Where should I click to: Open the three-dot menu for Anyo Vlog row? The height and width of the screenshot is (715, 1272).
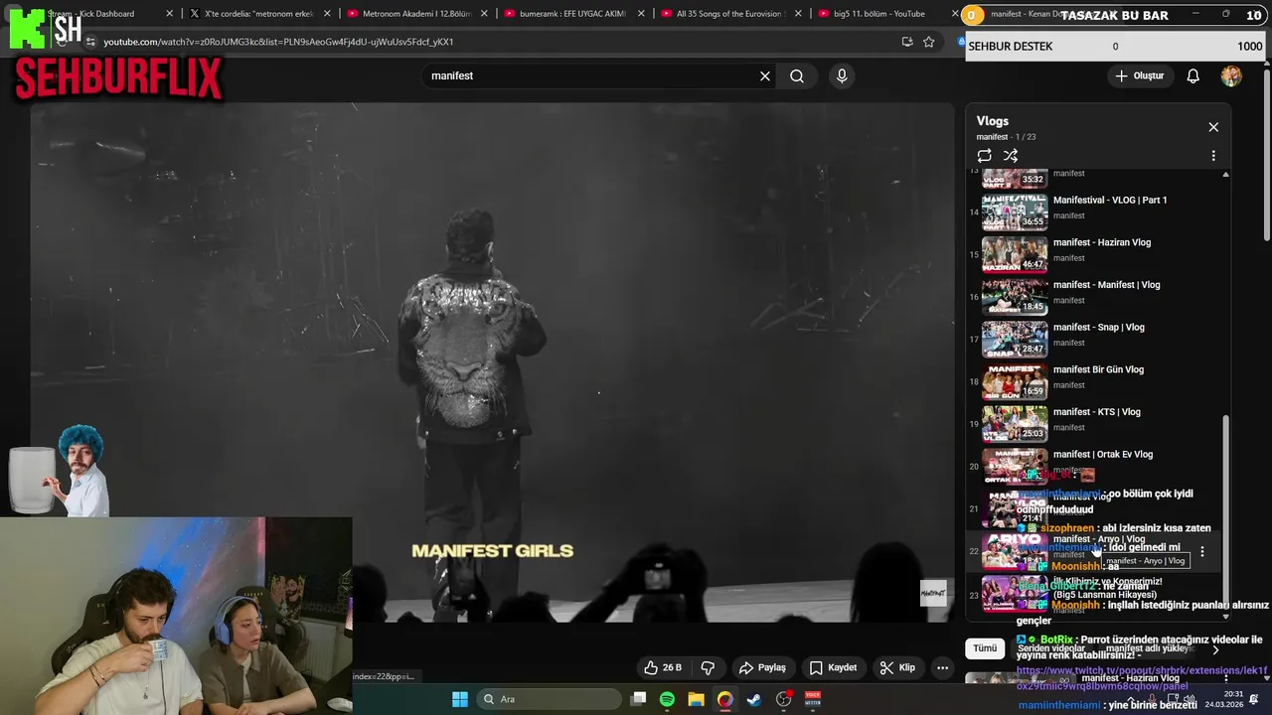coord(1202,551)
